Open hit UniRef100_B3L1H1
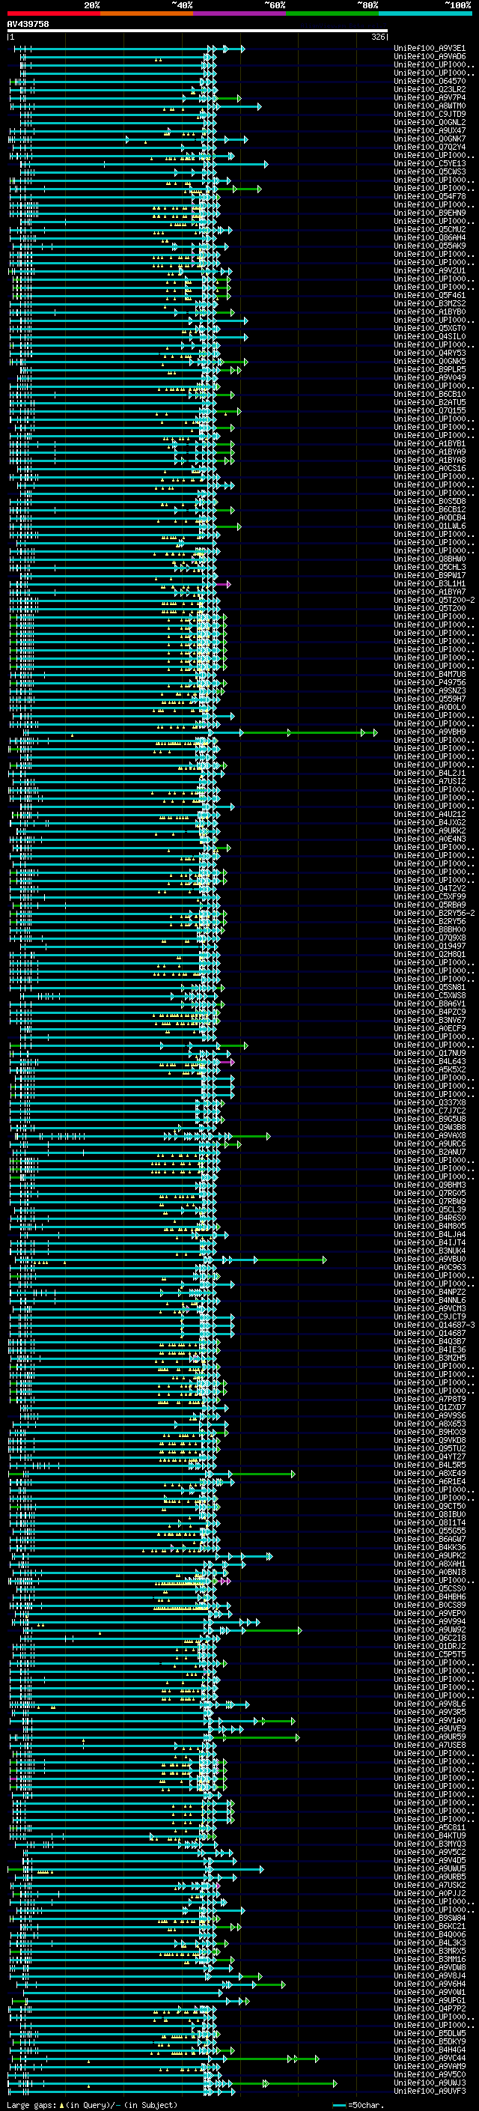 click(429, 583)
